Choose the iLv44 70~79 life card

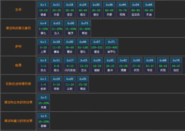122,10
